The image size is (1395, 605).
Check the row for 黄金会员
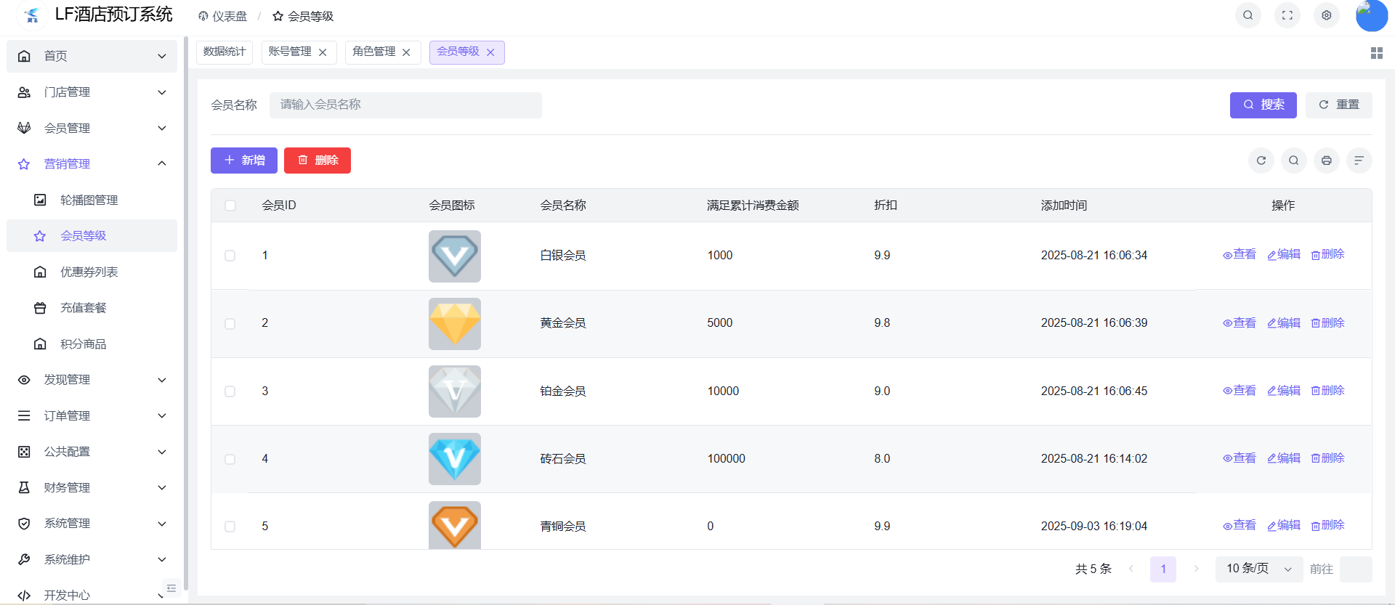pos(230,324)
